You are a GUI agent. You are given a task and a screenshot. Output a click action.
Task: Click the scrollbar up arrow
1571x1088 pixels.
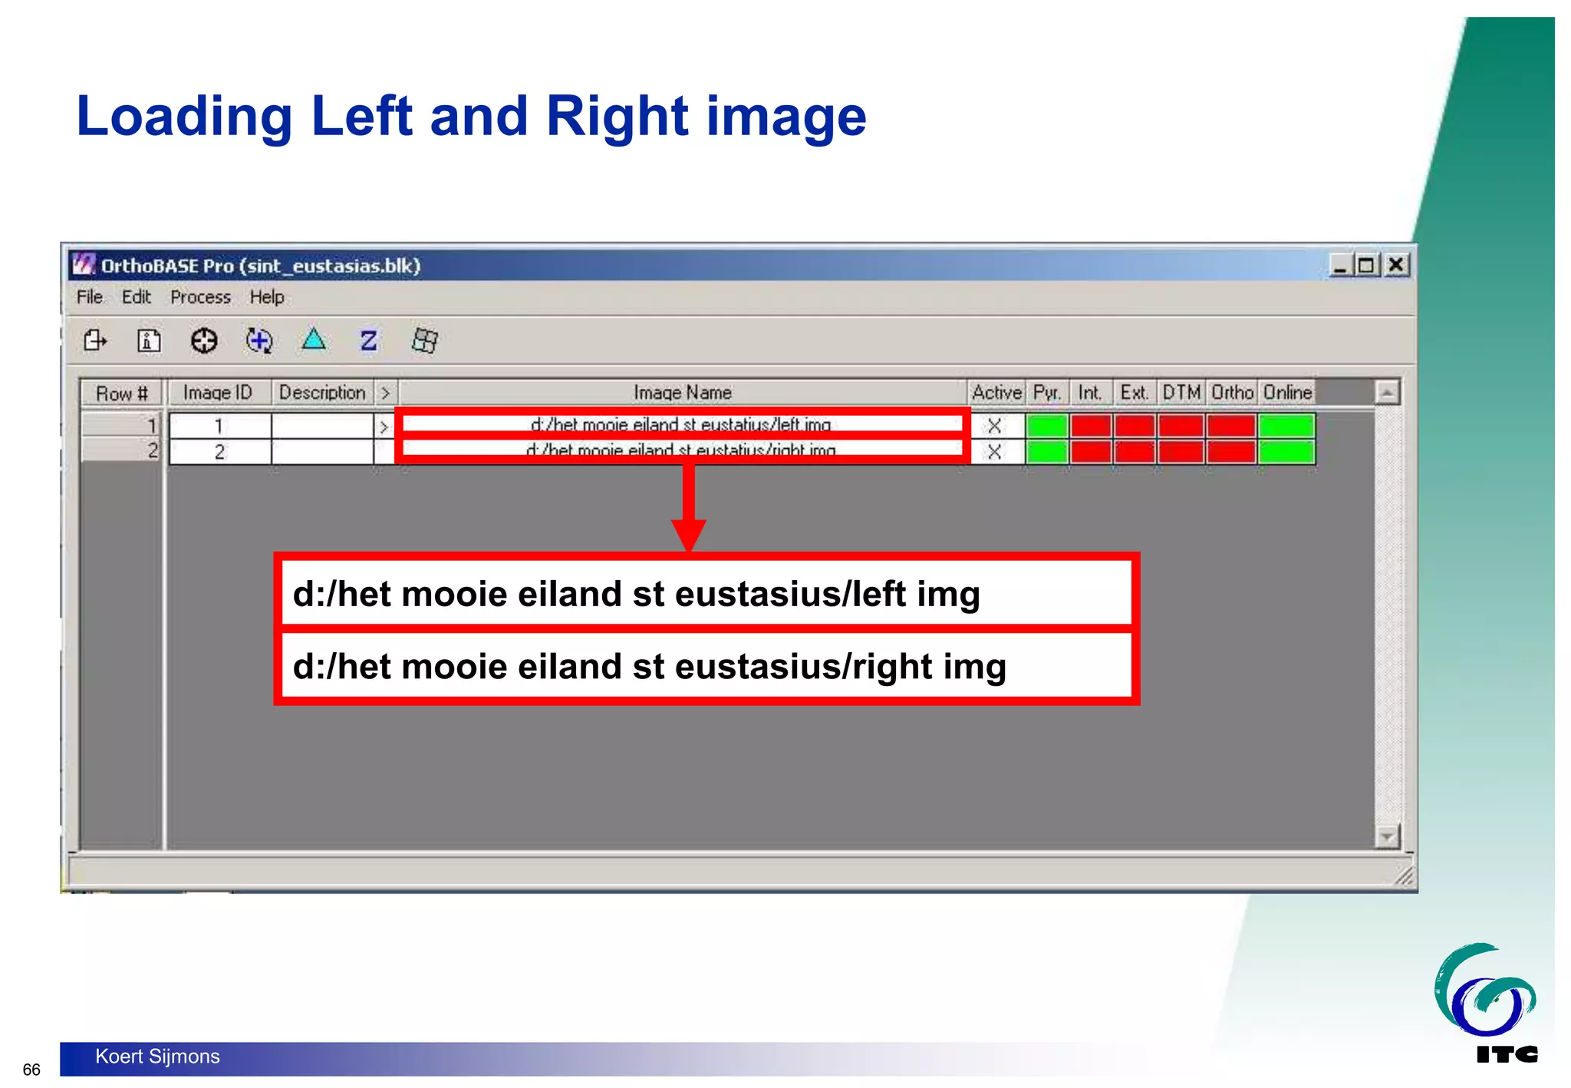click(x=1388, y=393)
